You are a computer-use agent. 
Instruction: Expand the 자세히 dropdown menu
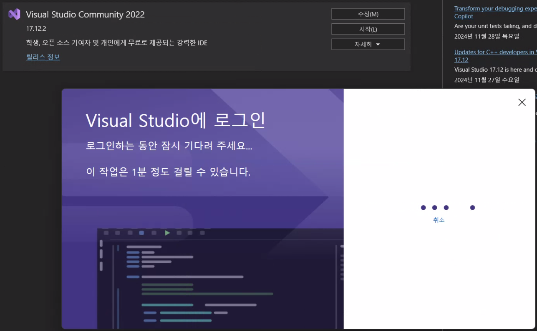click(x=368, y=44)
